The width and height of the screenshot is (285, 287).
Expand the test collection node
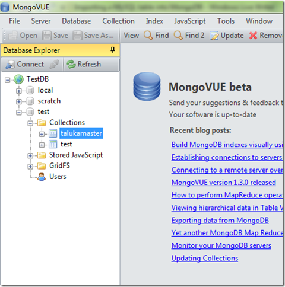pyautogui.click(x=42, y=145)
